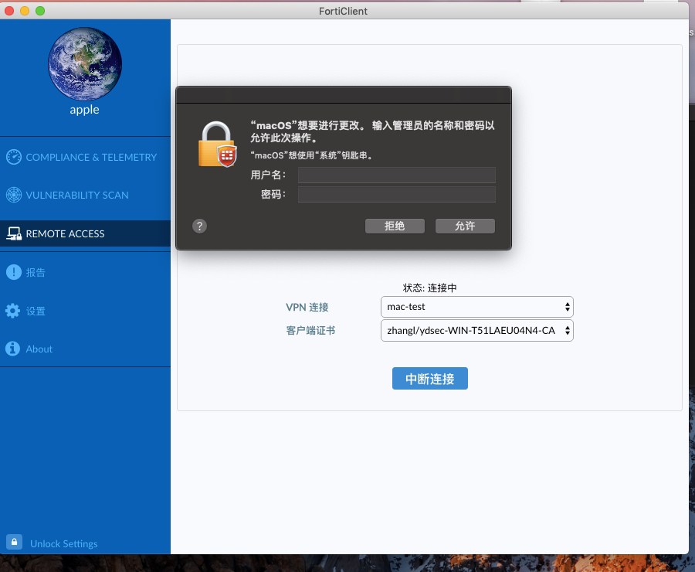Viewport: 695px width, 572px height.
Task: Open the VPN 连接 mac-test dropdown
Action: [477, 307]
